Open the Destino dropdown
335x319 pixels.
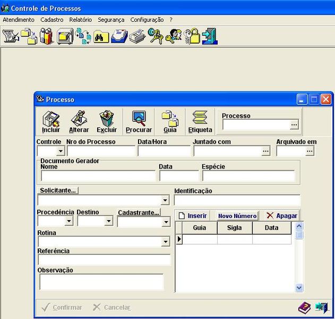pyautogui.click(x=109, y=221)
